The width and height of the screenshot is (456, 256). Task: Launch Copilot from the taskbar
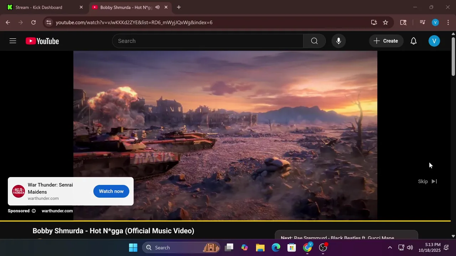point(244,247)
